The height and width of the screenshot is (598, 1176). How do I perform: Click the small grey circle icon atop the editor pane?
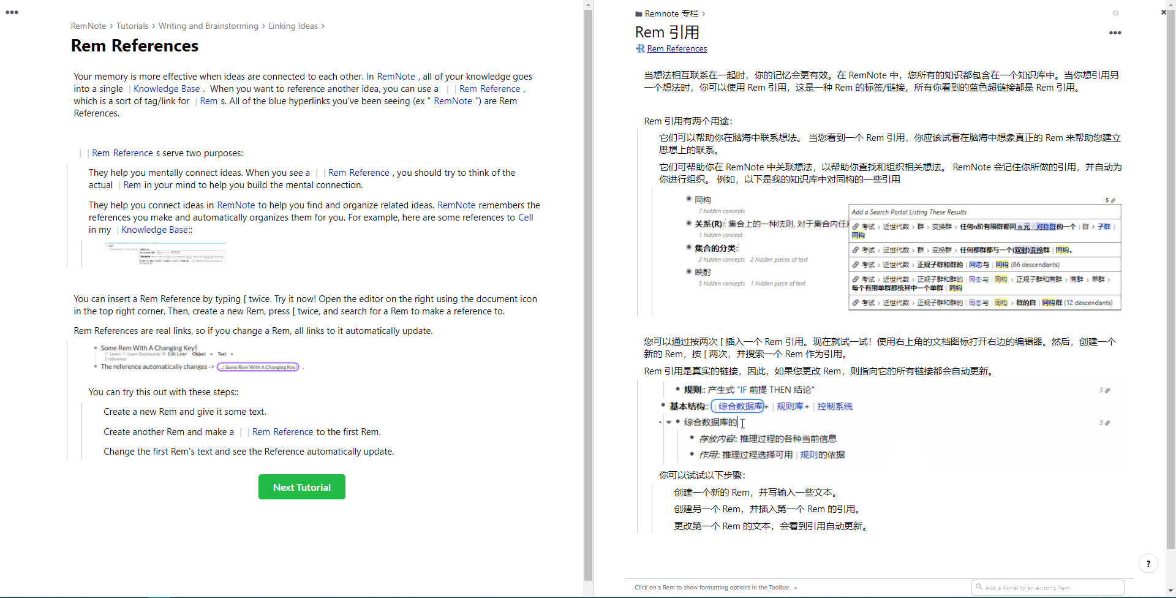coord(1115,13)
